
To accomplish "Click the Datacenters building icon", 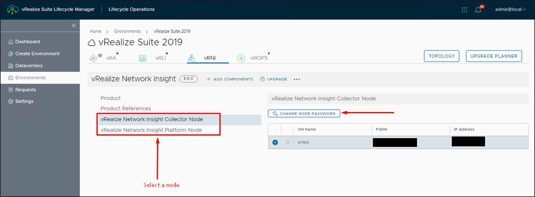I will pyautogui.click(x=11, y=66).
